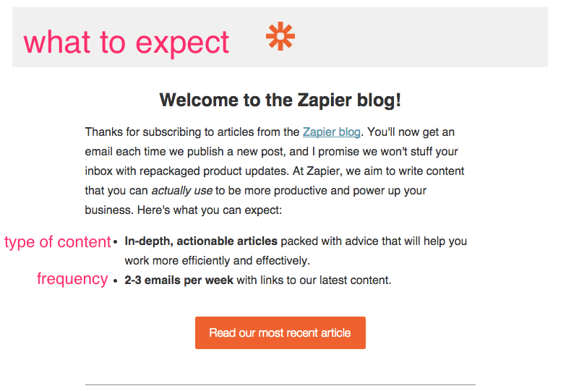Click the 'work more efficiently and effectively' line

point(217,260)
